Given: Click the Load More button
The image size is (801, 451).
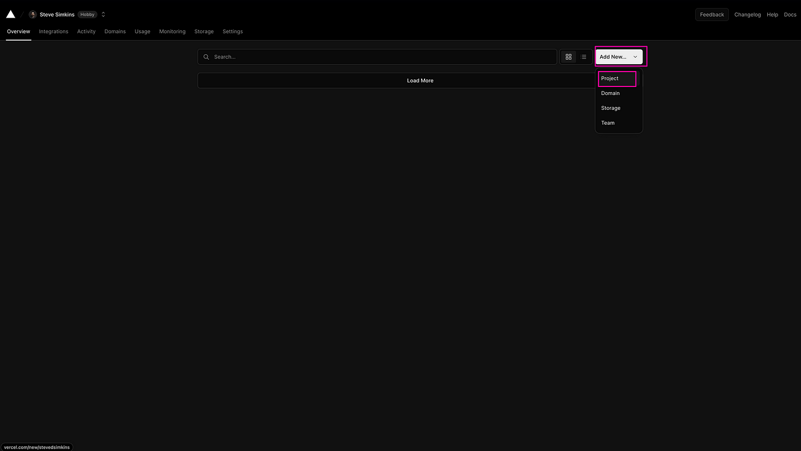Looking at the screenshot, I should pos(420,81).
